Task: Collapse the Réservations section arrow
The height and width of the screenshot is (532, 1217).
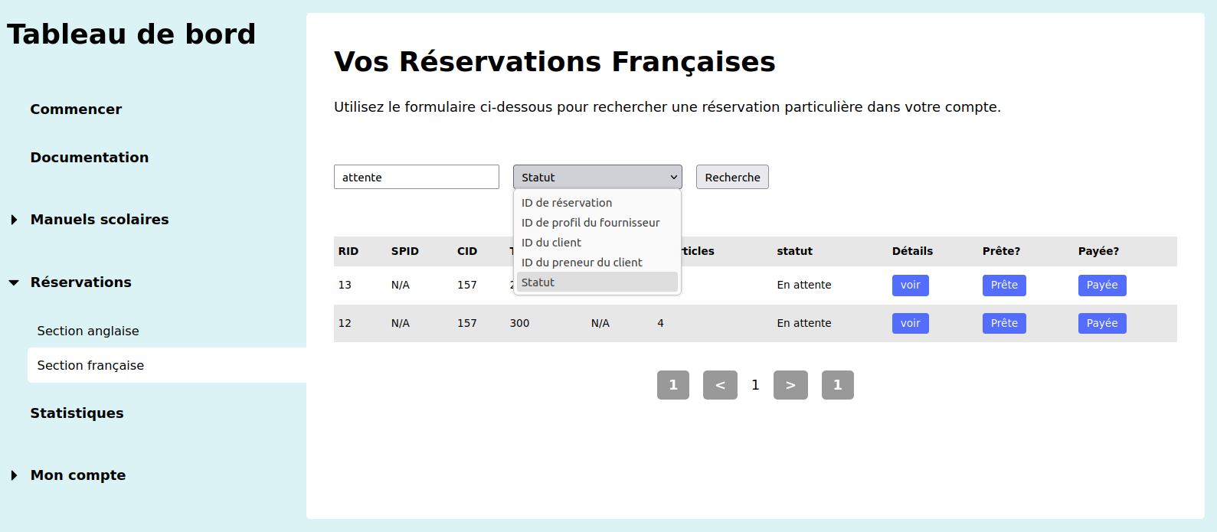Action: tap(14, 282)
